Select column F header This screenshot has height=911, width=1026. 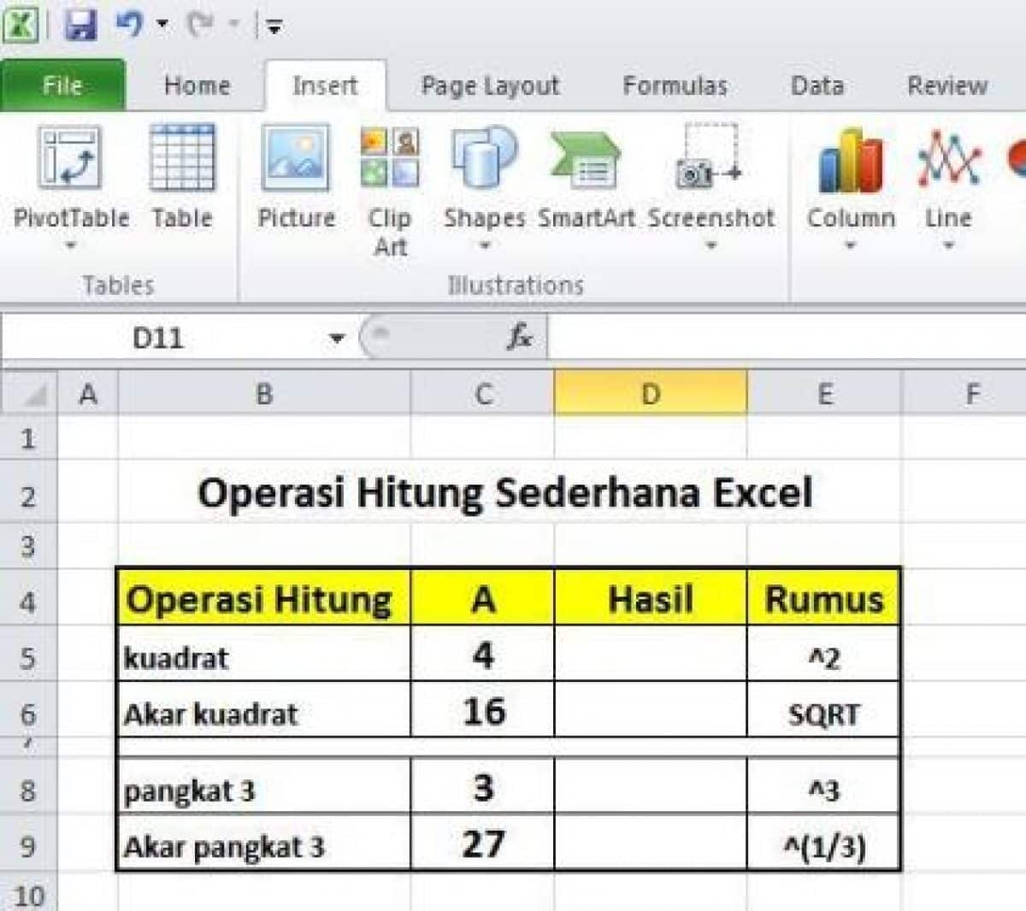click(x=971, y=394)
